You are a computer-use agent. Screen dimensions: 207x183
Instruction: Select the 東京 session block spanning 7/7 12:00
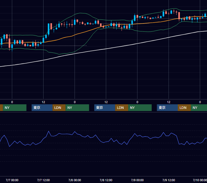[x=42, y=108]
